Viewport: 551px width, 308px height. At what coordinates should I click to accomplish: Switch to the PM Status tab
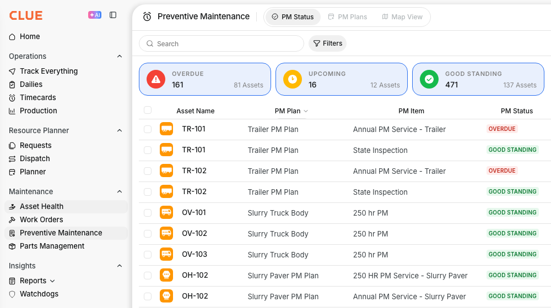point(293,17)
